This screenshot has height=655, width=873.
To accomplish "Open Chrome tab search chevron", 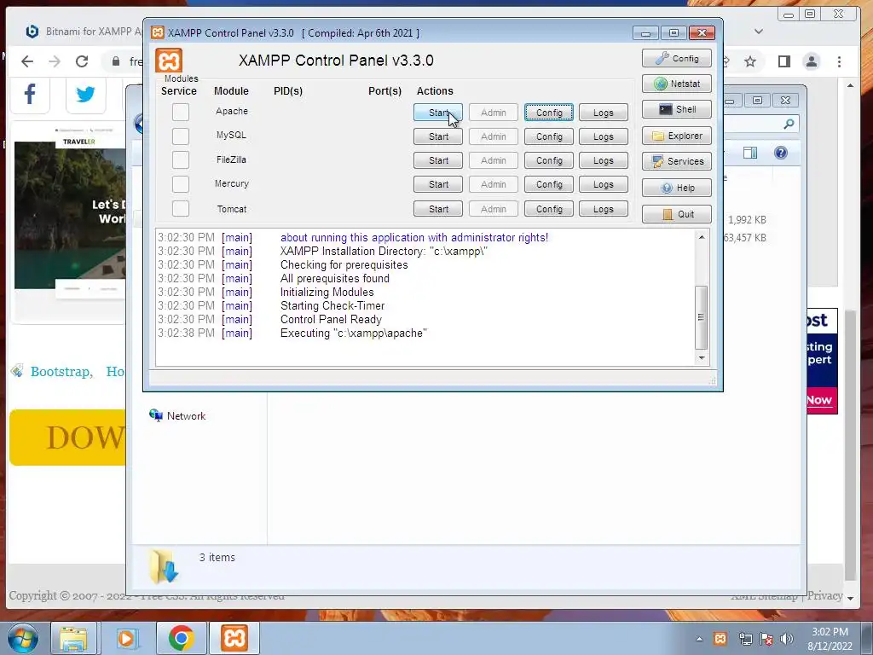I will [x=758, y=32].
